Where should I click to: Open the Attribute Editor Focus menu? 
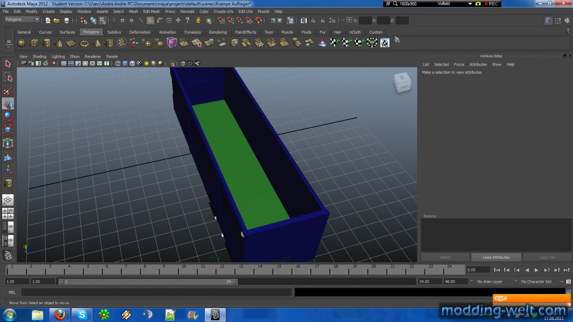coord(459,64)
